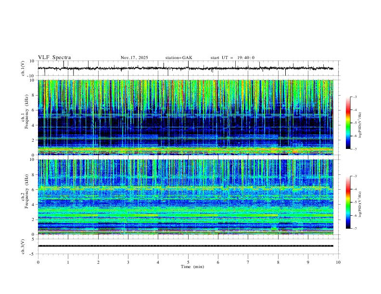The width and height of the screenshot is (381, 294).
Task: Click the ch.2 color bar log(PSD) label
Action: [360, 204]
